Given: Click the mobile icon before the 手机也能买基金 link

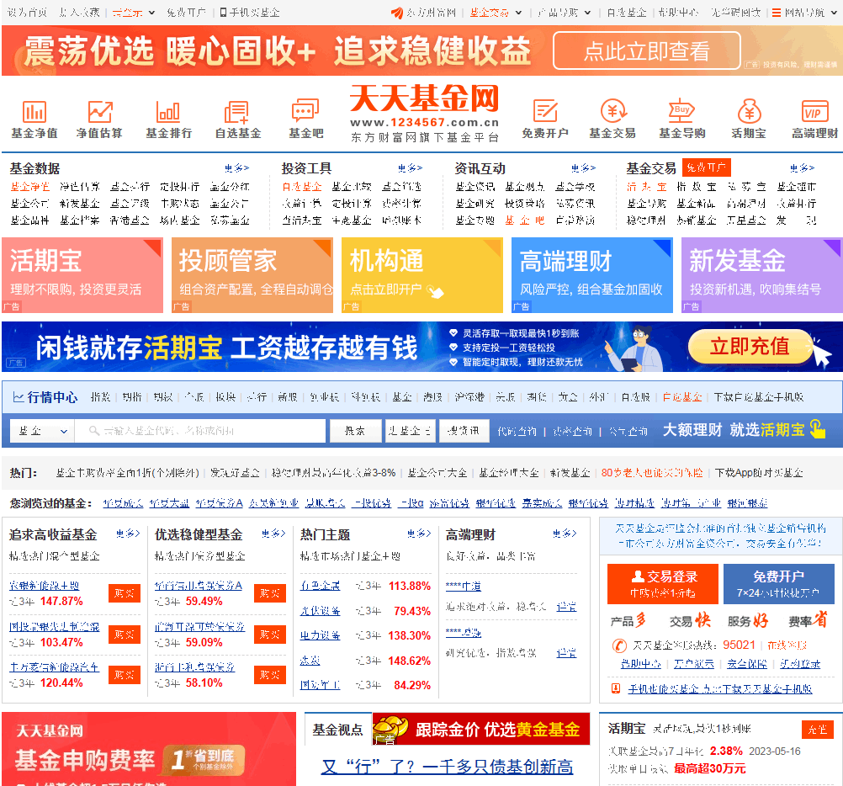Looking at the screenshot, I should point(616,688).
